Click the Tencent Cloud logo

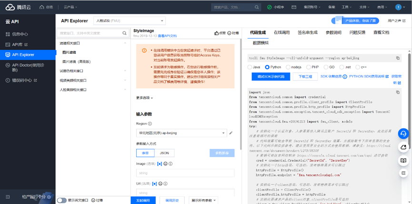[x=18, y=7]
